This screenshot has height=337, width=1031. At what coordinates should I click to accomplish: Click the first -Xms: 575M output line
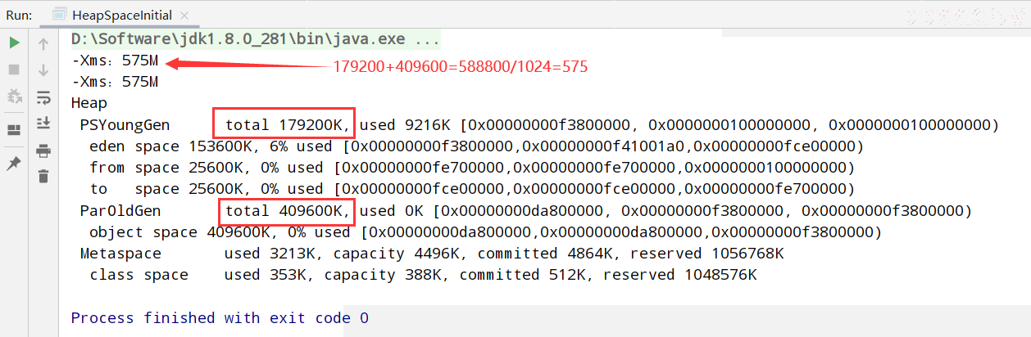click(x=115, y=61)
